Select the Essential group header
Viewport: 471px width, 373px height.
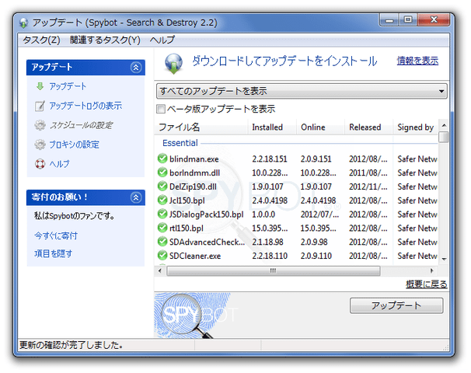coord(180,143)
